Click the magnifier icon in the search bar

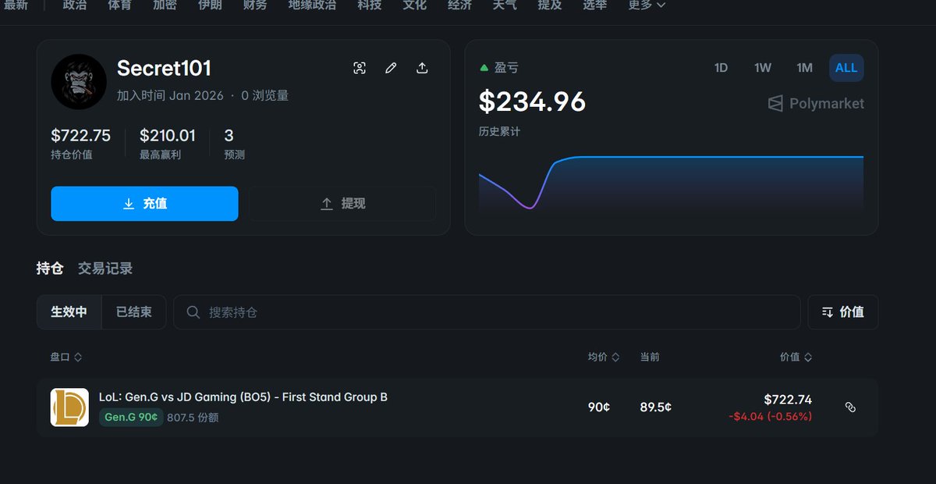coord(192,311)
